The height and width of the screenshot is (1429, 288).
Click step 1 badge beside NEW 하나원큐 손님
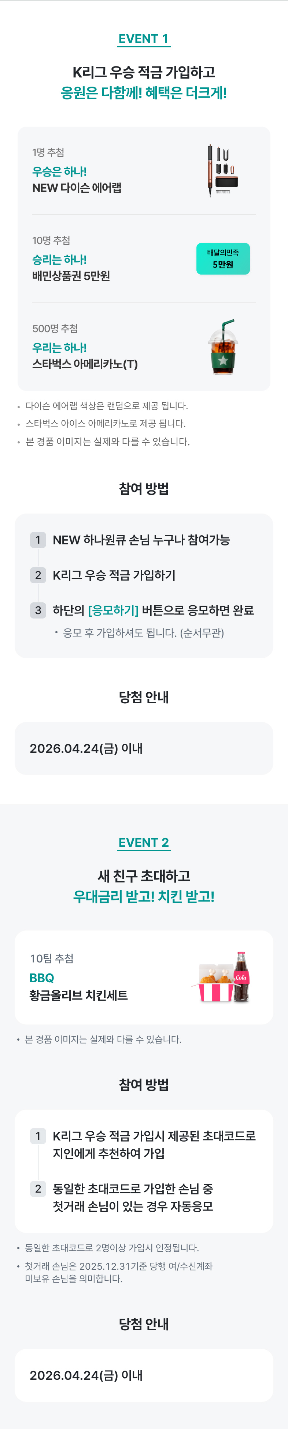38,540
